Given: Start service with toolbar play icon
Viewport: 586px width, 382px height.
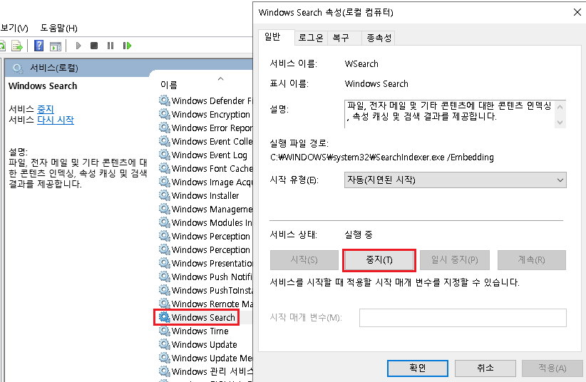Looking at the screenshot, I should click(x=78, y=46).
